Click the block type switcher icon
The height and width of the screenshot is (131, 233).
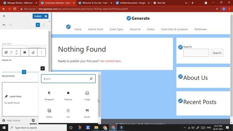click(x=6, y=52)
